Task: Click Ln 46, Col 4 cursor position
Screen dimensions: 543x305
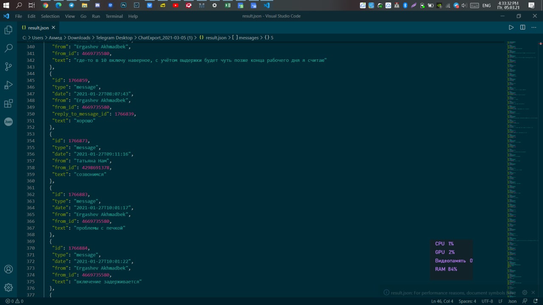Action: (x=442, y=301)
